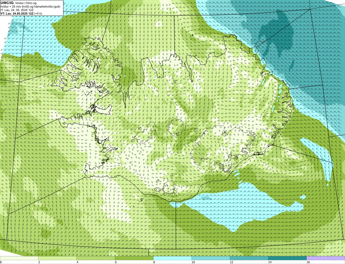The height and width of the screenshot is (264, 345).
Task: Click the 8–10 m/s light cyan legend swatch
Action: click(x=172, y=258)
